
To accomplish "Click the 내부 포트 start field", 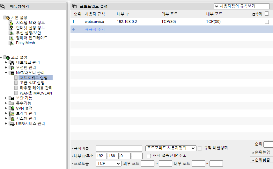I will tap(198, 164).
